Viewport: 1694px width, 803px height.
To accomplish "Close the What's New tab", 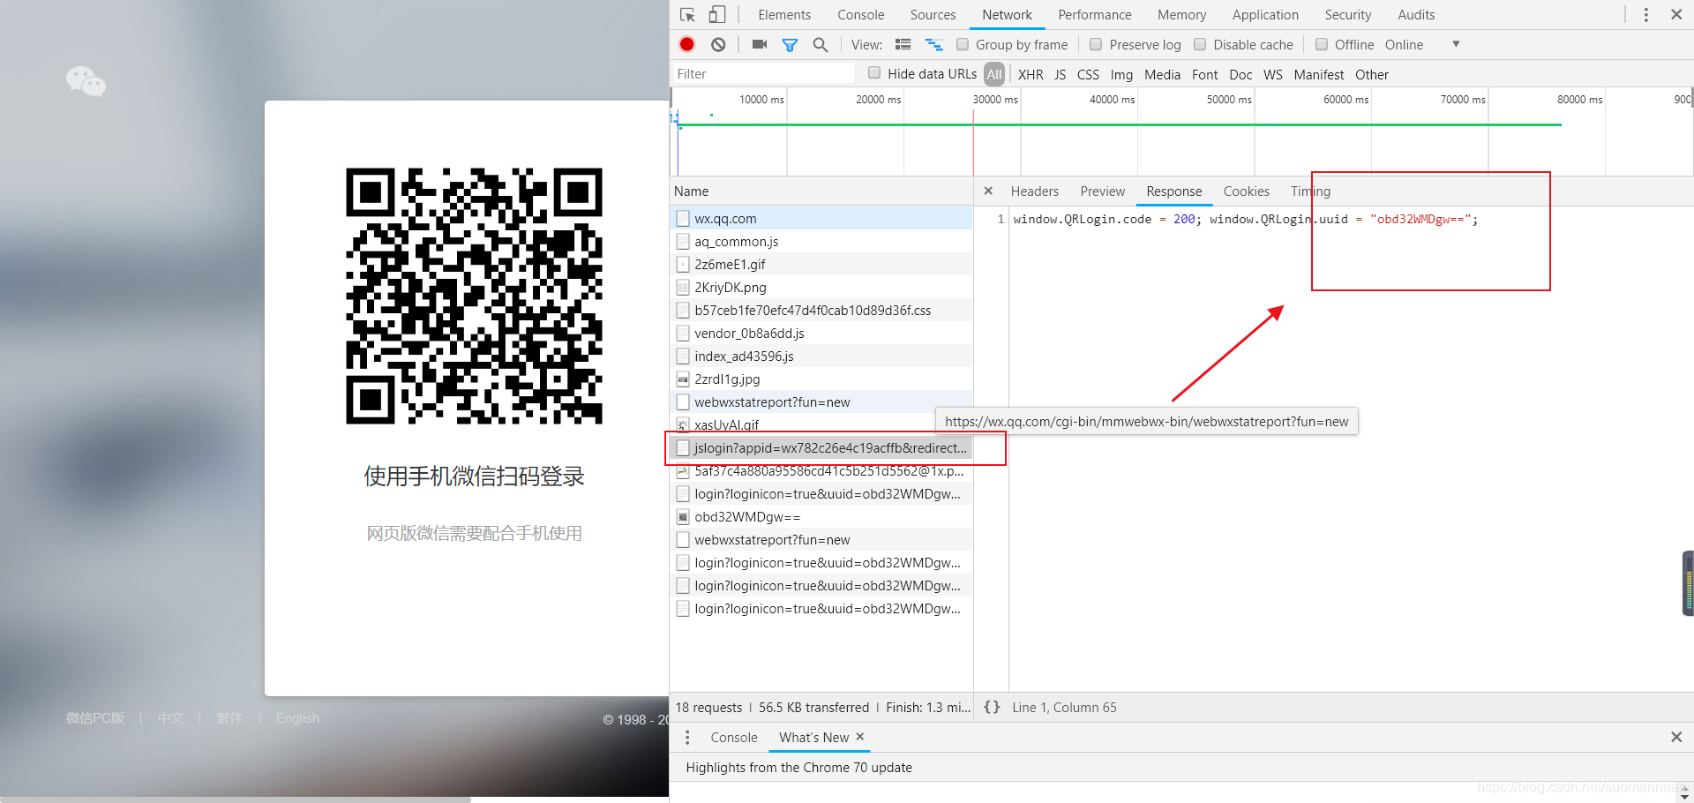I will [860, 736].
